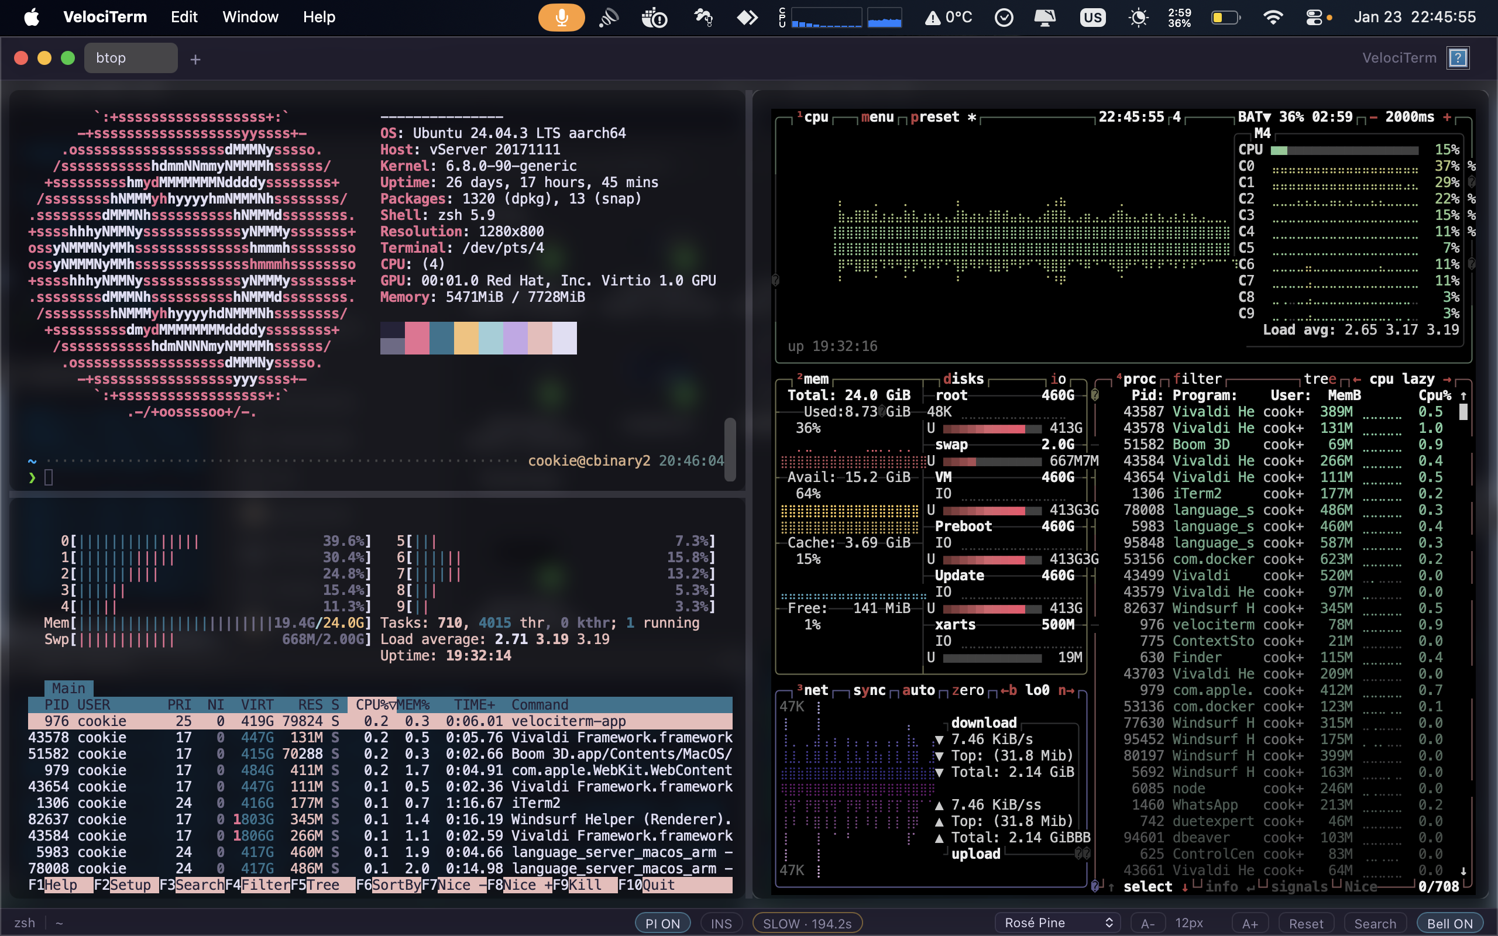Click the pink color swatch in neofetch palette
This screenshot has width=1498, height=936.
[x=417, y=338]
